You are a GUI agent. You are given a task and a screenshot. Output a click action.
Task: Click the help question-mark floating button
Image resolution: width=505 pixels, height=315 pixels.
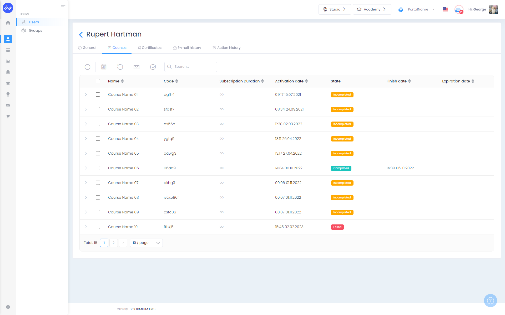pyautogui.click(x=490, y=300)
